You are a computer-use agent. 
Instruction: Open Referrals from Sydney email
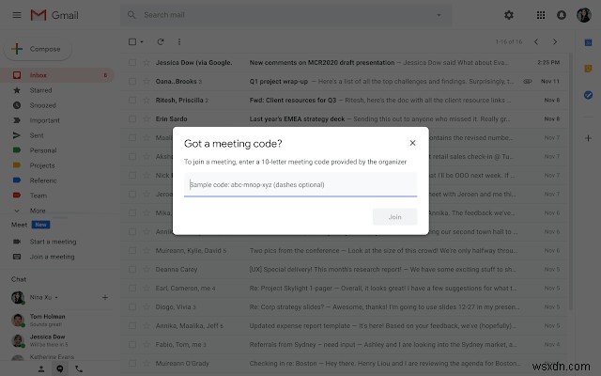point(345,345)
